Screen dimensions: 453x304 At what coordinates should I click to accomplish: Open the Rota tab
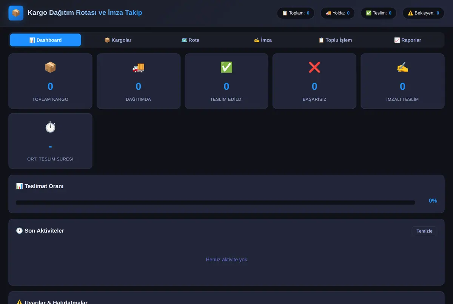pyautogui.click(x=190, y=40)
